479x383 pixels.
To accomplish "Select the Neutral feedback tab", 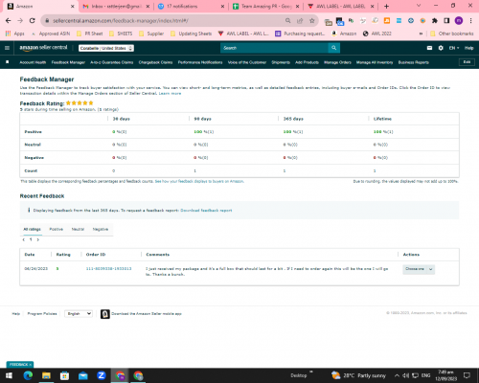I will pos(78,229).
